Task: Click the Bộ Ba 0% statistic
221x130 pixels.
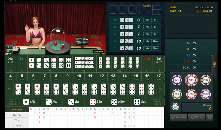Action: (191, 68)
